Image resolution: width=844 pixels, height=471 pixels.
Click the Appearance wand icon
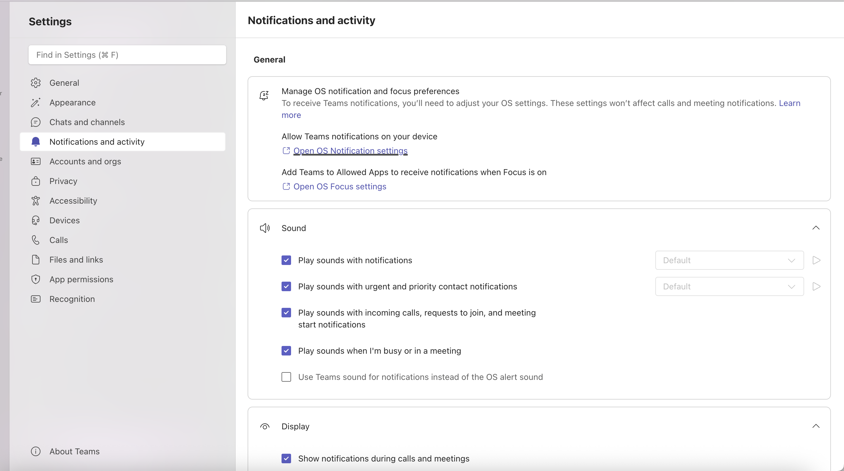[35, 103]
